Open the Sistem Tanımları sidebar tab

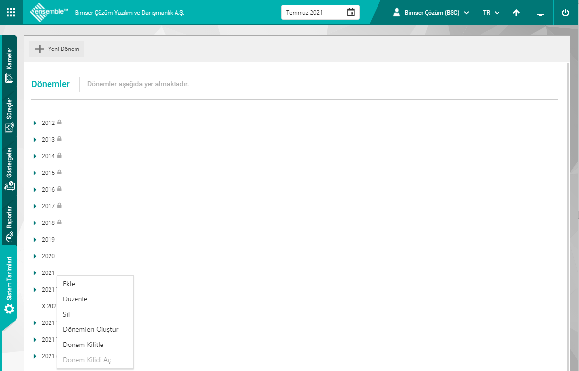[x=9, y=285]
